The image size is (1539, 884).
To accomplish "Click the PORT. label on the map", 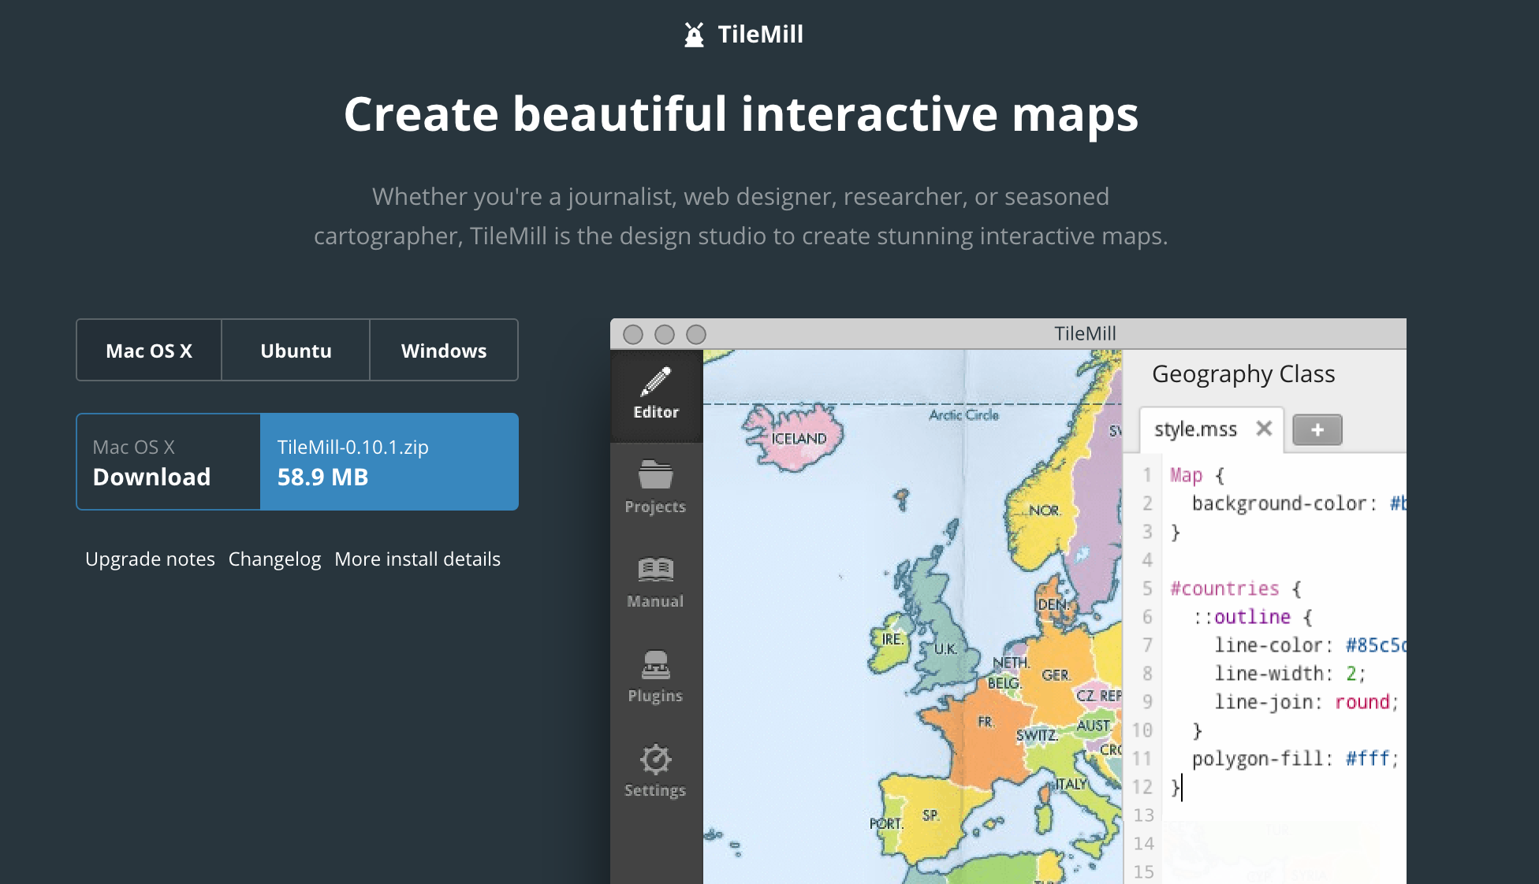I will (886, 823).
